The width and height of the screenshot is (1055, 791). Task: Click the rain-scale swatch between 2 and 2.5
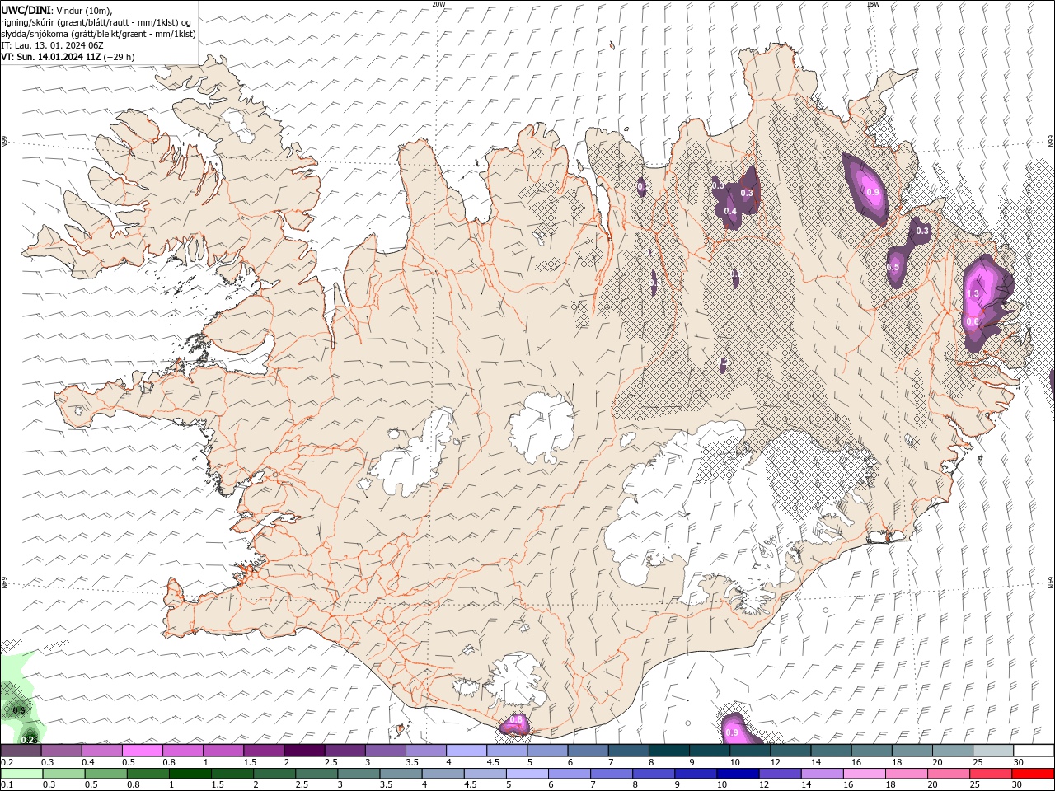274,774
